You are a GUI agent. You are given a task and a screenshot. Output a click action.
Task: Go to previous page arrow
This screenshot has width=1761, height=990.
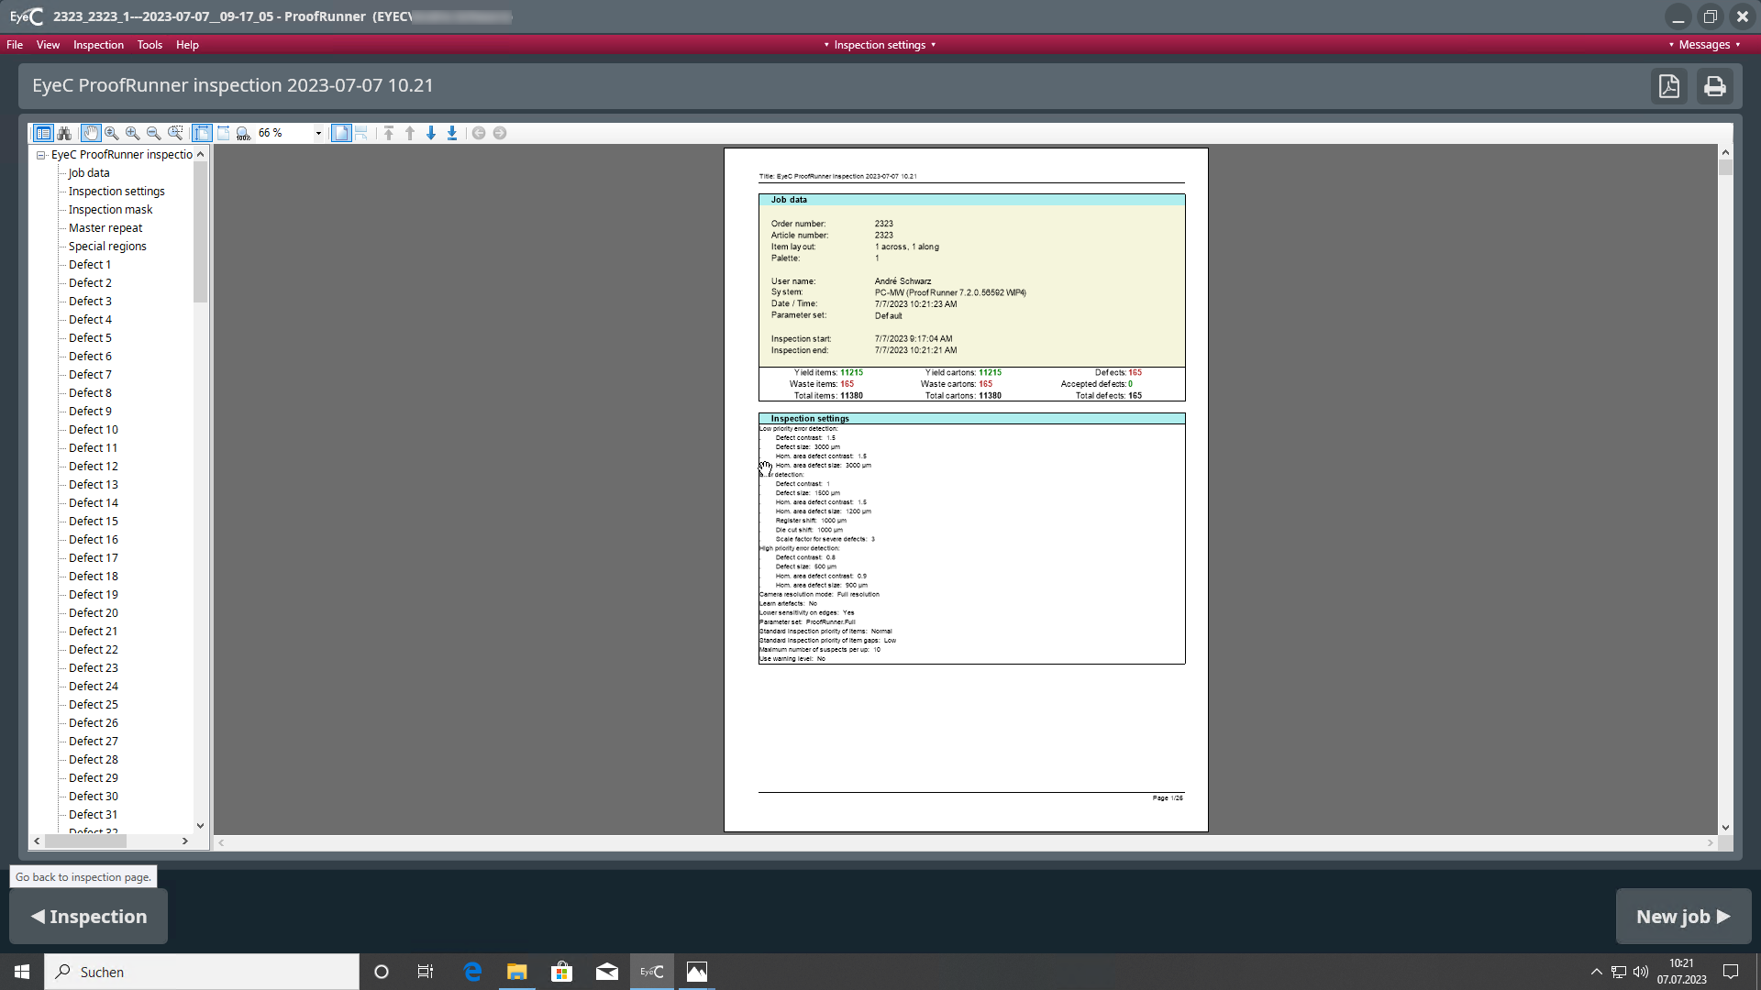[x=410, y=134]
